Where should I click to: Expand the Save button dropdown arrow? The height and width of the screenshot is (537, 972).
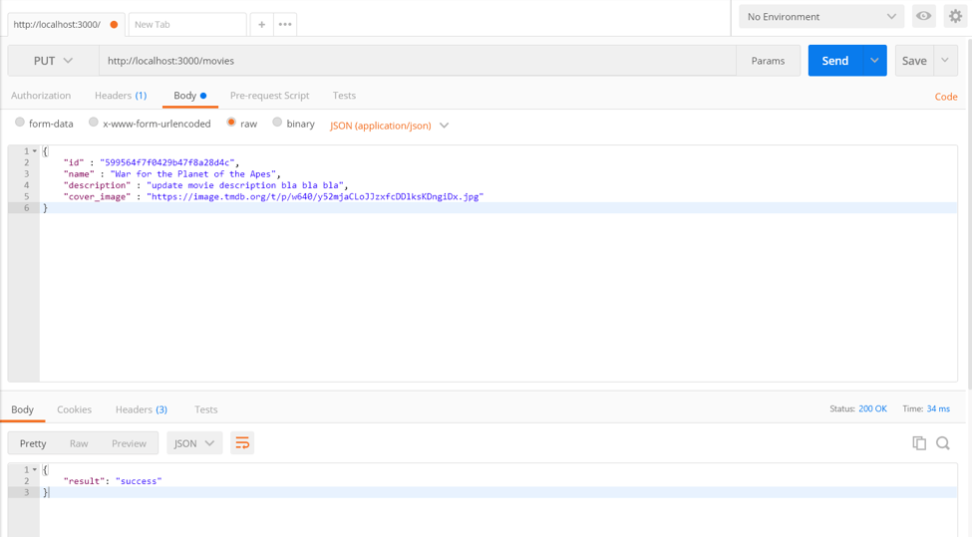pyautogui.click(x=945, y=61)
